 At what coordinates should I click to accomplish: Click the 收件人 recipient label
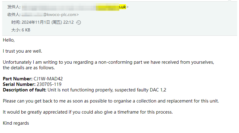point(14,14)
